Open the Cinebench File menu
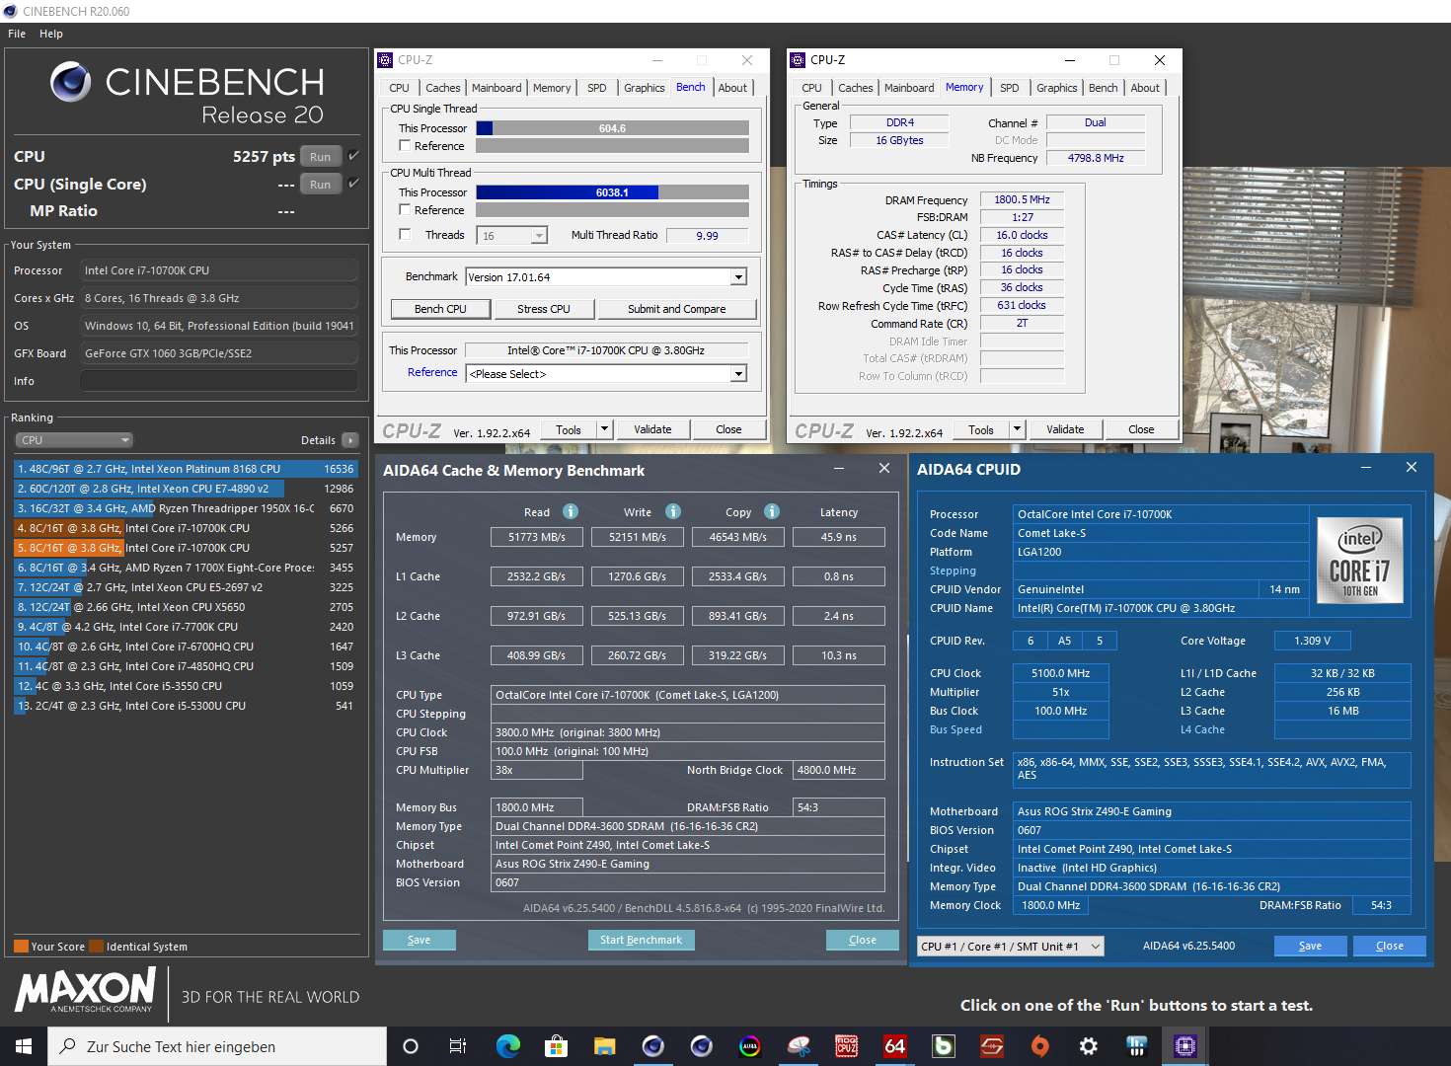Image resolution: width=1451 pixels, height=1066 pixels. 17,34
